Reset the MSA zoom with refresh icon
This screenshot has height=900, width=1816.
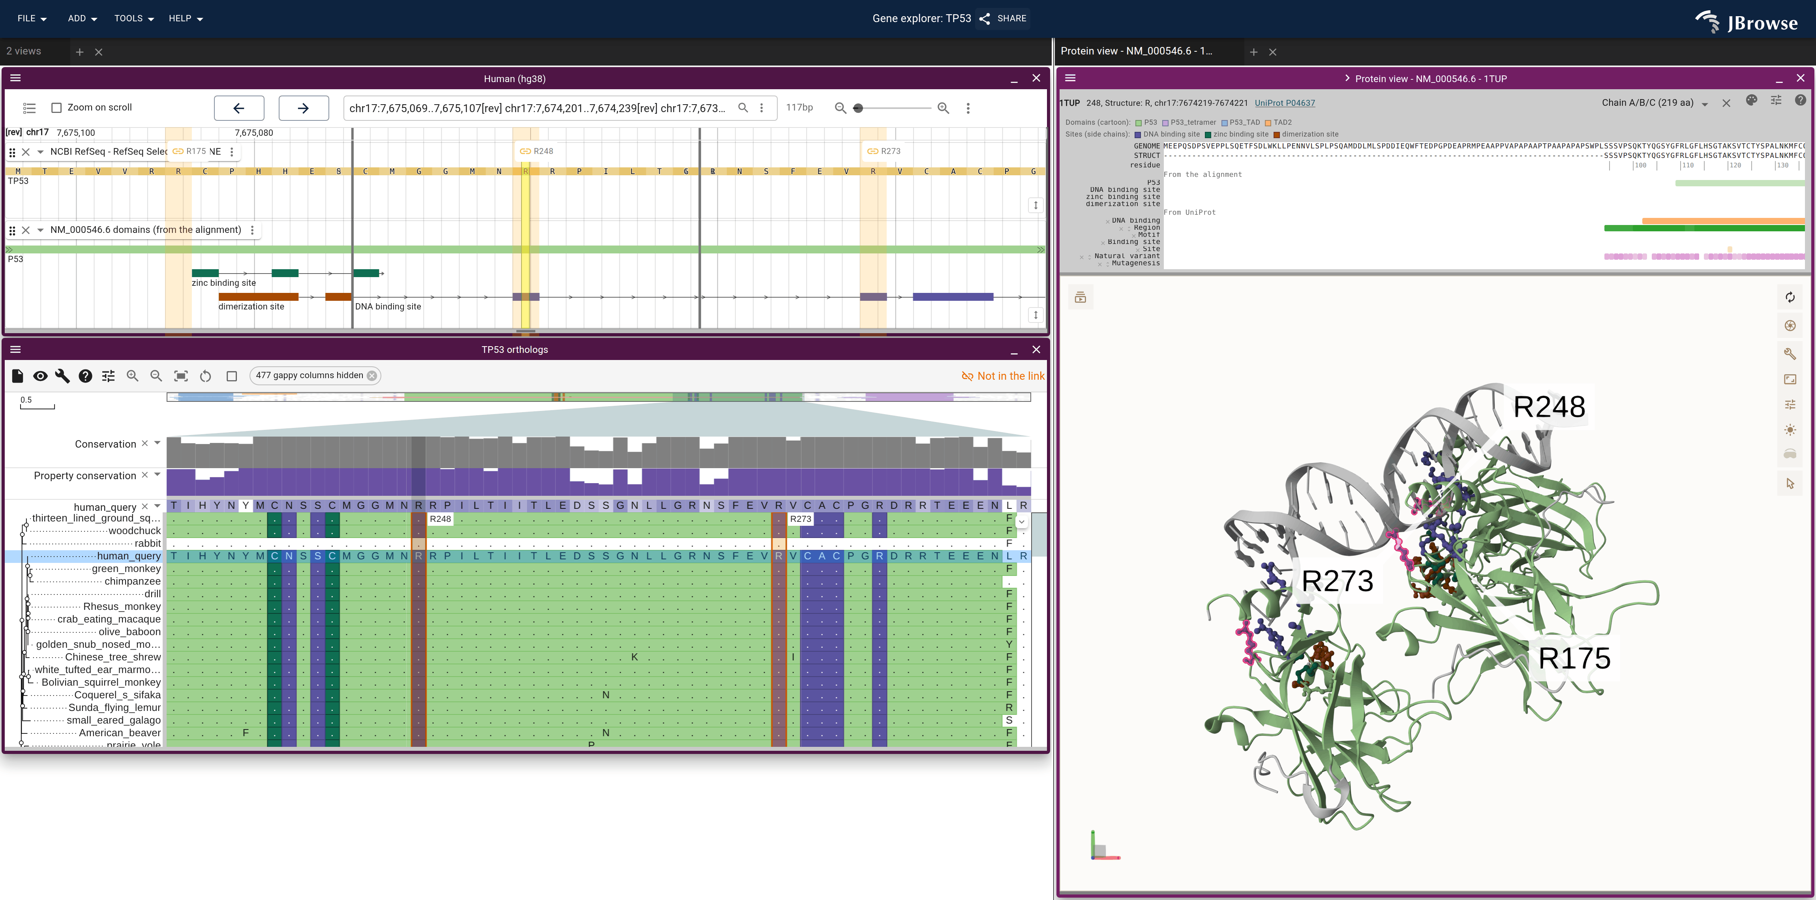[x=206, y=376]
